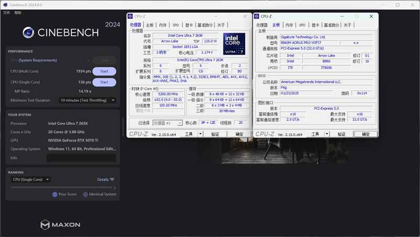Image resolution: width=420 pixels, height=237 pixels.
Task: Click the Gigabyte Technology Co. Ltd. field
Action: (x=326, y=37)
